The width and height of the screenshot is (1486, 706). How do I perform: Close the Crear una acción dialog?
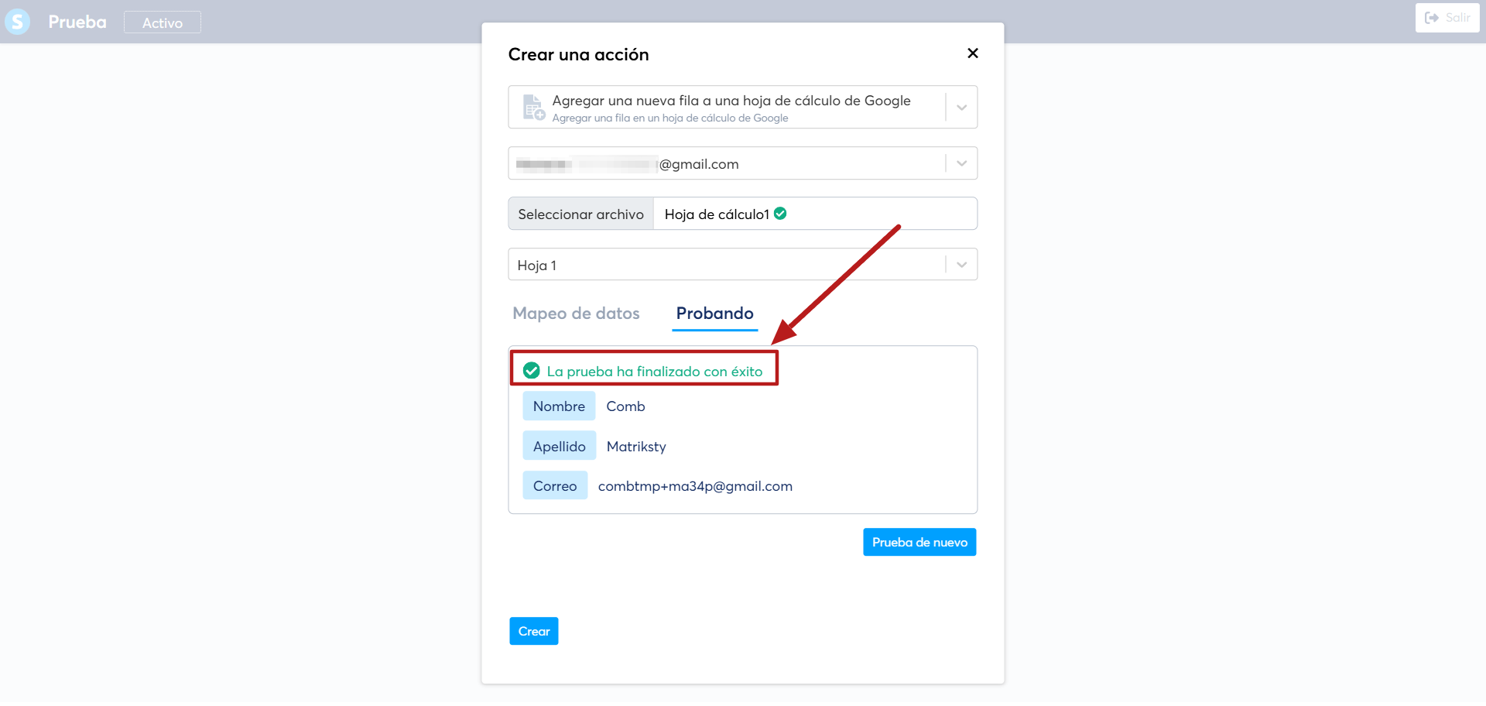(x=973, y=53)
